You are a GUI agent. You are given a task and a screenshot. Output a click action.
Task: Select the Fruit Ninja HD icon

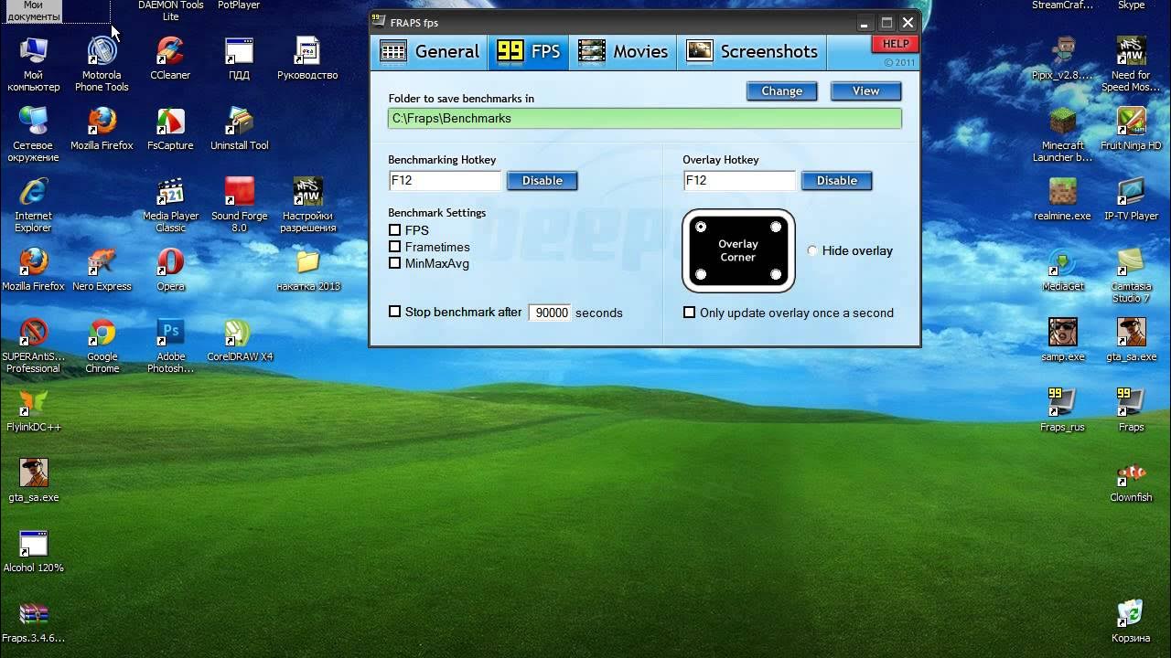pyautogui.click(x=1131, y=130)
